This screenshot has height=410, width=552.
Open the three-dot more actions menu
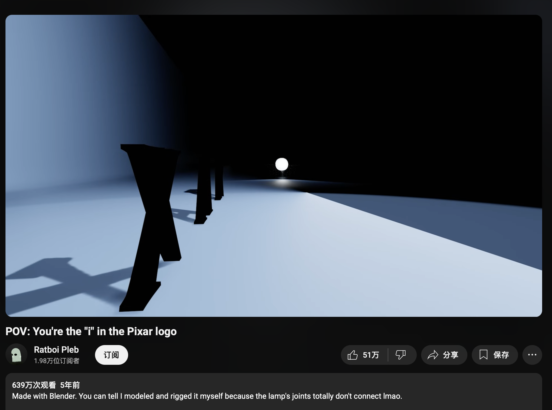[x=532, y=355]
